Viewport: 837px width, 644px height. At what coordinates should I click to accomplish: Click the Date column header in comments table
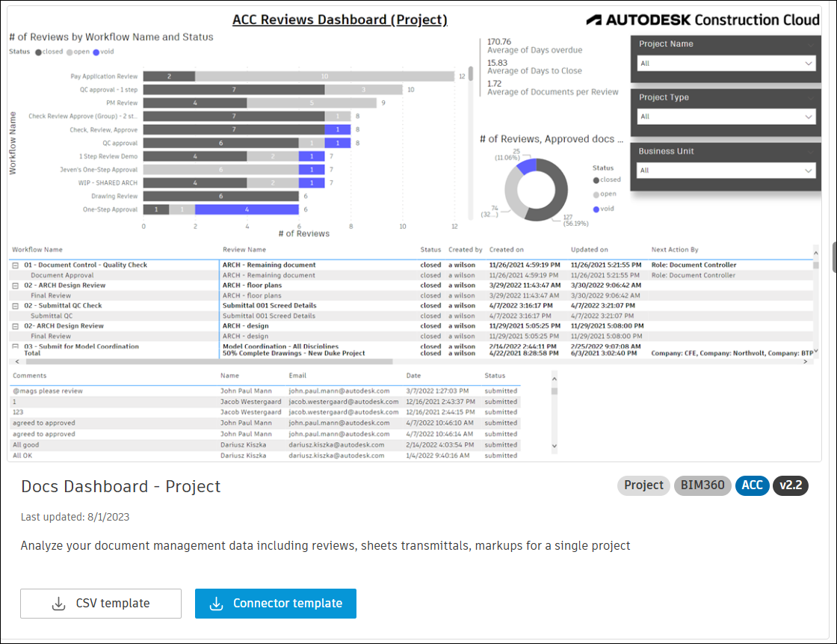click(413, 375)
